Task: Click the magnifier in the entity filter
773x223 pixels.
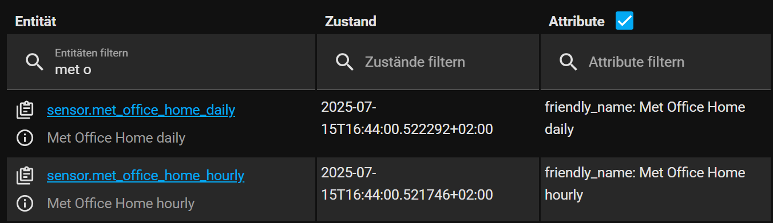Action: click(35, 62)
